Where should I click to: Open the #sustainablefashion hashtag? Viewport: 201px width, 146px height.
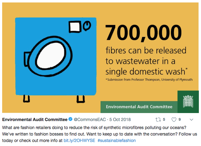(116, 140)
